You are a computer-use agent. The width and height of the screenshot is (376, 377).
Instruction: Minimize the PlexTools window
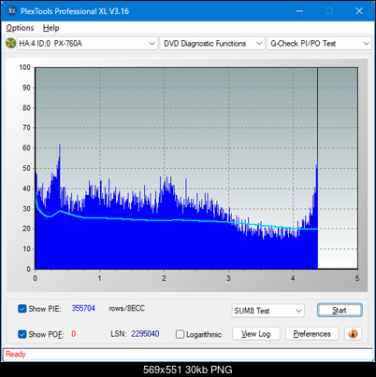pyautogui.click(x=299, y=11)
